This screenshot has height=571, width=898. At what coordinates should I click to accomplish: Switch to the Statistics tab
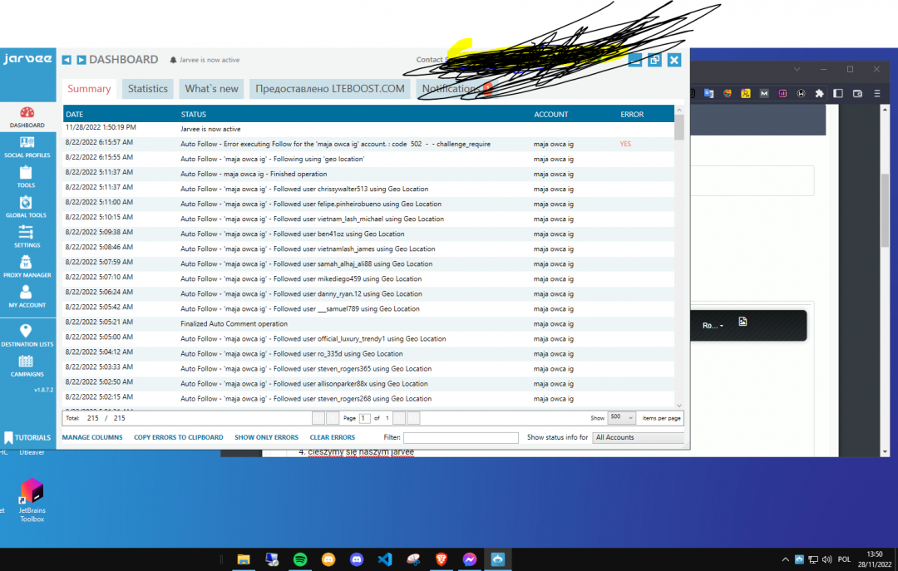click(147, 89)
